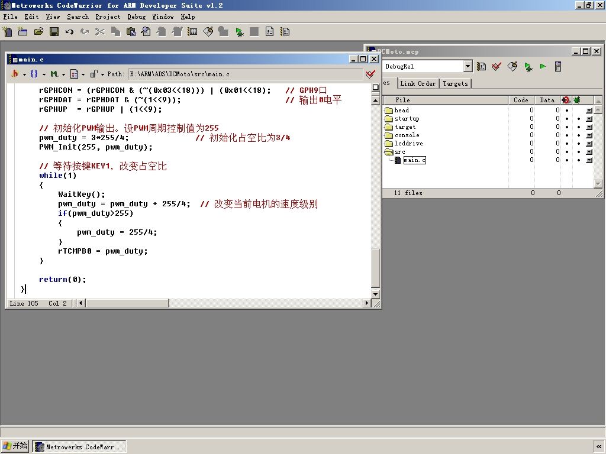Click Make icon in project window
606x454 pixels.
point(512,66)
